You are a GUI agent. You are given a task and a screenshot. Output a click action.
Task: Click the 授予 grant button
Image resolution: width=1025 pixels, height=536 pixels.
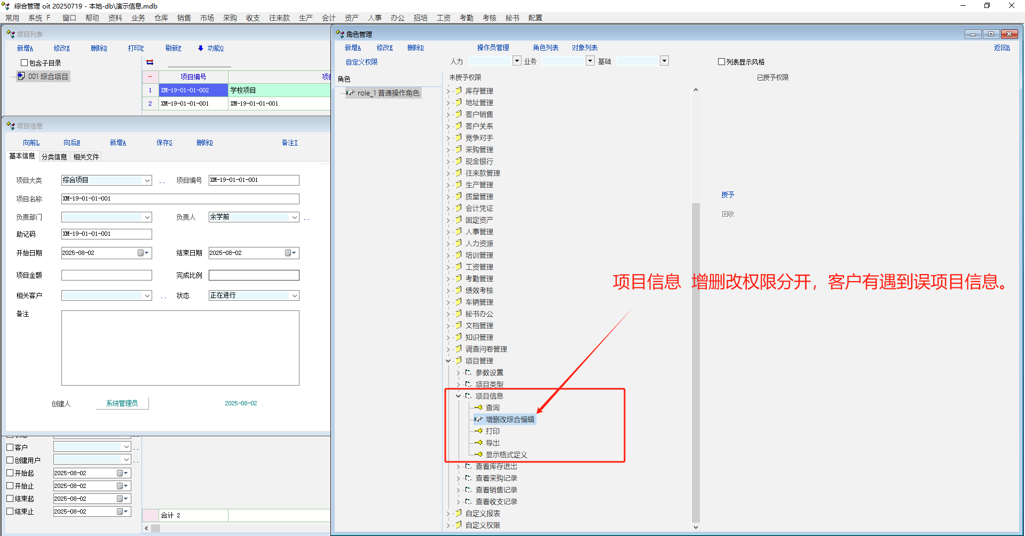(x=728, y=195)
